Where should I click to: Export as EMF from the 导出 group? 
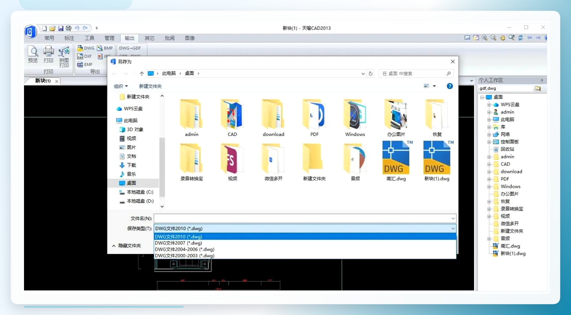pos(85,64)
